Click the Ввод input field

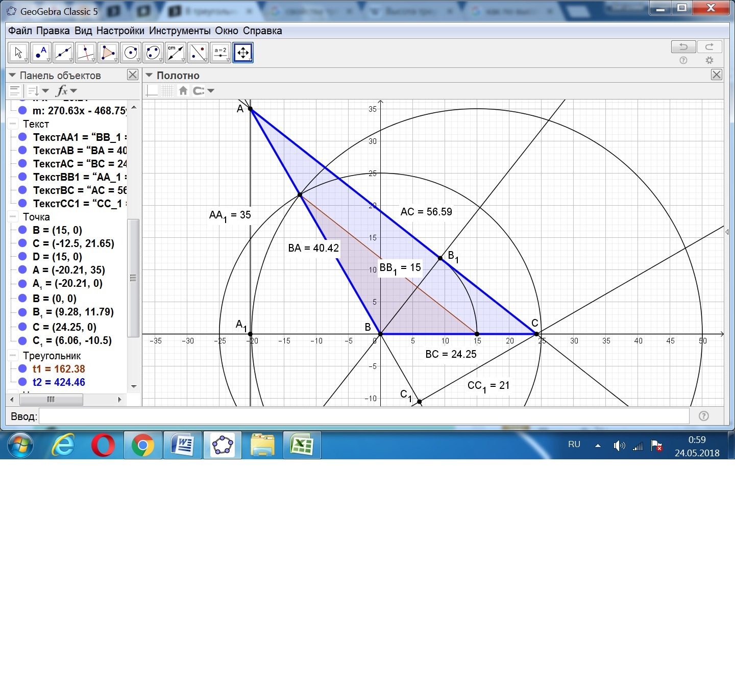(x=363, y=416)
